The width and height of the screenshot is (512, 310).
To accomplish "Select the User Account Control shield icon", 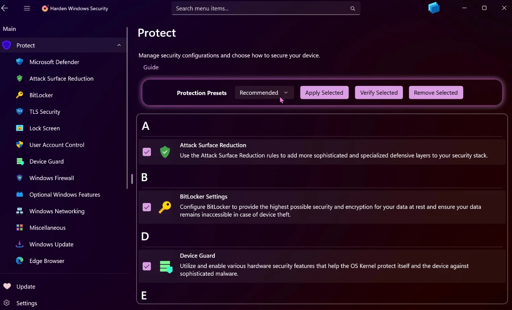I will (19, 144).
